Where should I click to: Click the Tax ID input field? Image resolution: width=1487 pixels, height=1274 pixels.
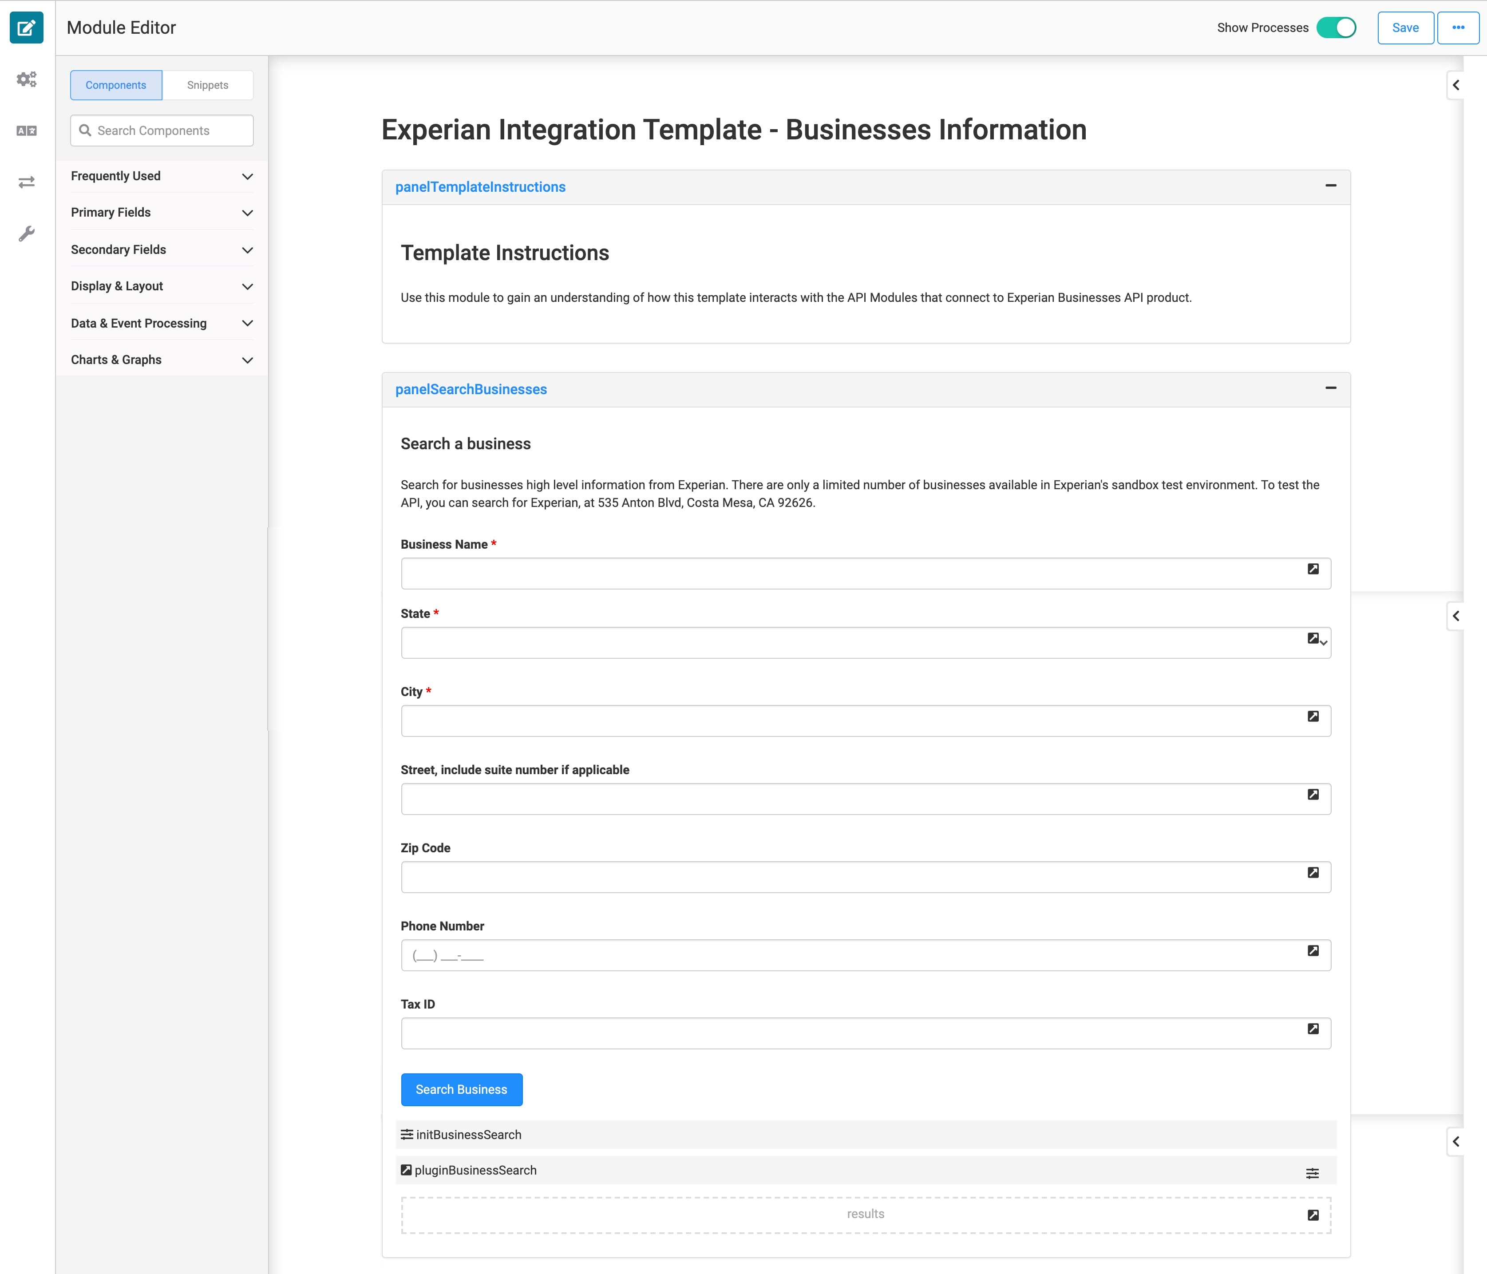point(866,1033)
